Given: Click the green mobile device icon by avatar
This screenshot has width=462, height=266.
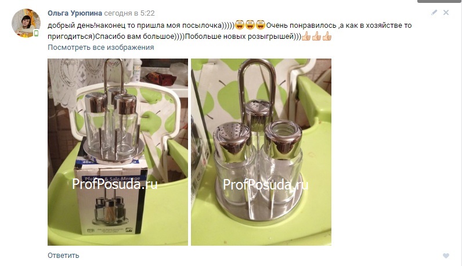Looking at the screenshot, I should tap(36, 33).
